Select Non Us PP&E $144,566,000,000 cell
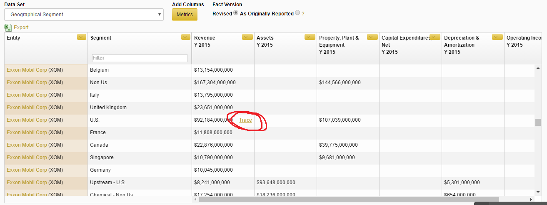Screen dimensions: 547x205 coord(348,82)
